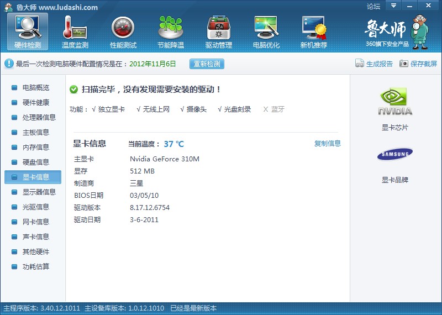
Task: Click 主设备库版本 1.0.12.1010 in status bar
Action: tap(124, 308)
